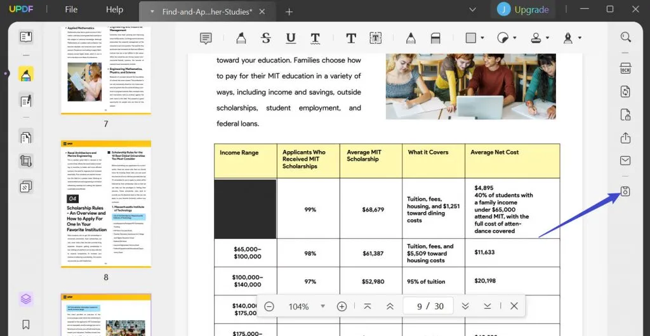
Task: Open page 8 thumbnail
Action: click(106, 204)
